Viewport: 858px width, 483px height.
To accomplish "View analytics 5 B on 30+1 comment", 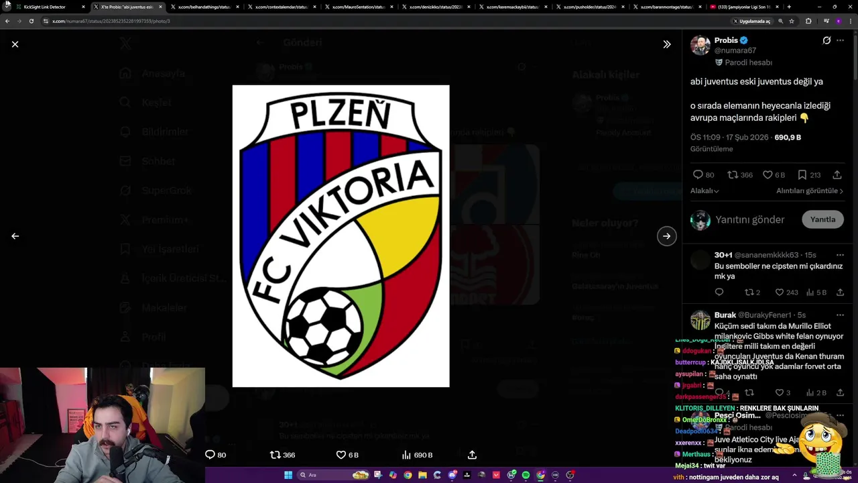I will [x=816, y=292].
